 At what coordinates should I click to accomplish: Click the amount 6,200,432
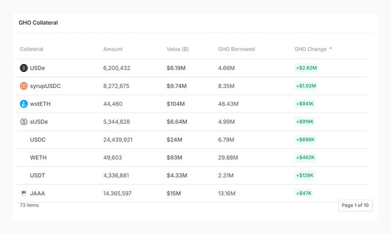pyautogui.click(x=117, y=68)
